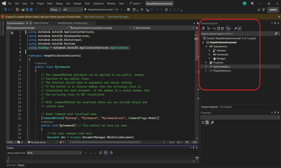Click the No issues found status
This screenshot has height=168, width=281.
pyautogui.click(x=37, y=142)
